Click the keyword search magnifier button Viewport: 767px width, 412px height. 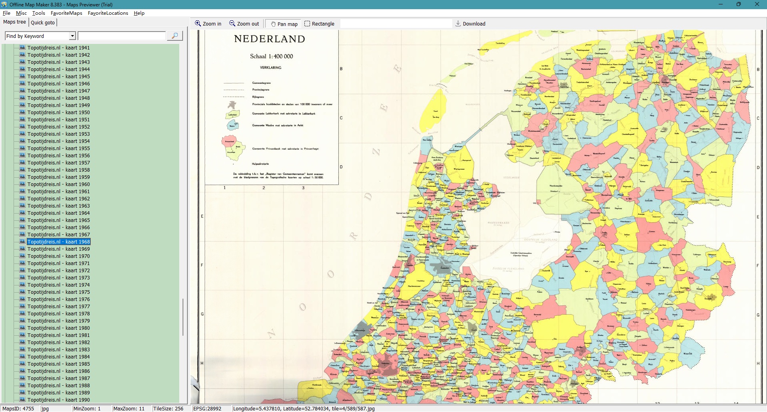point(175,36)
